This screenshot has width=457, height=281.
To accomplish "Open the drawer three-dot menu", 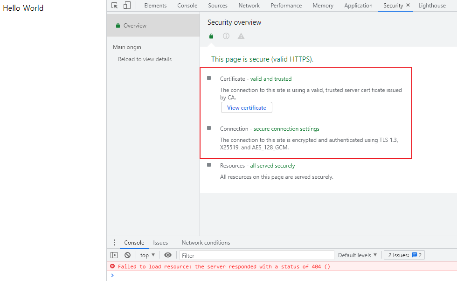I will [114, 243].
